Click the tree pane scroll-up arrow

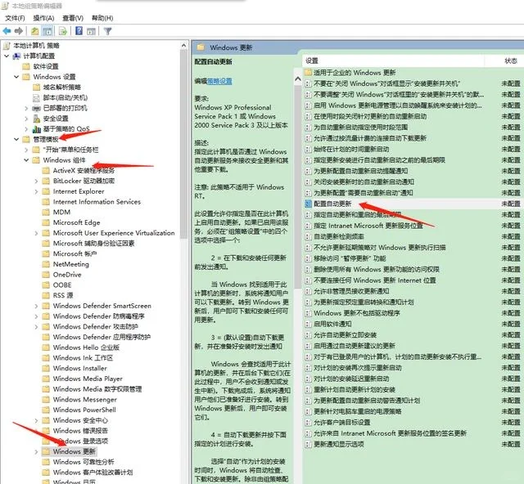tap(183, 46)
